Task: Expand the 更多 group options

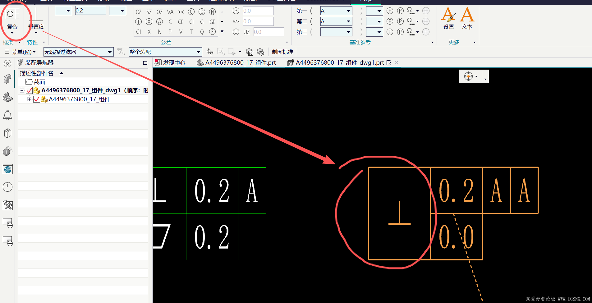Action: tap(475, 42)
